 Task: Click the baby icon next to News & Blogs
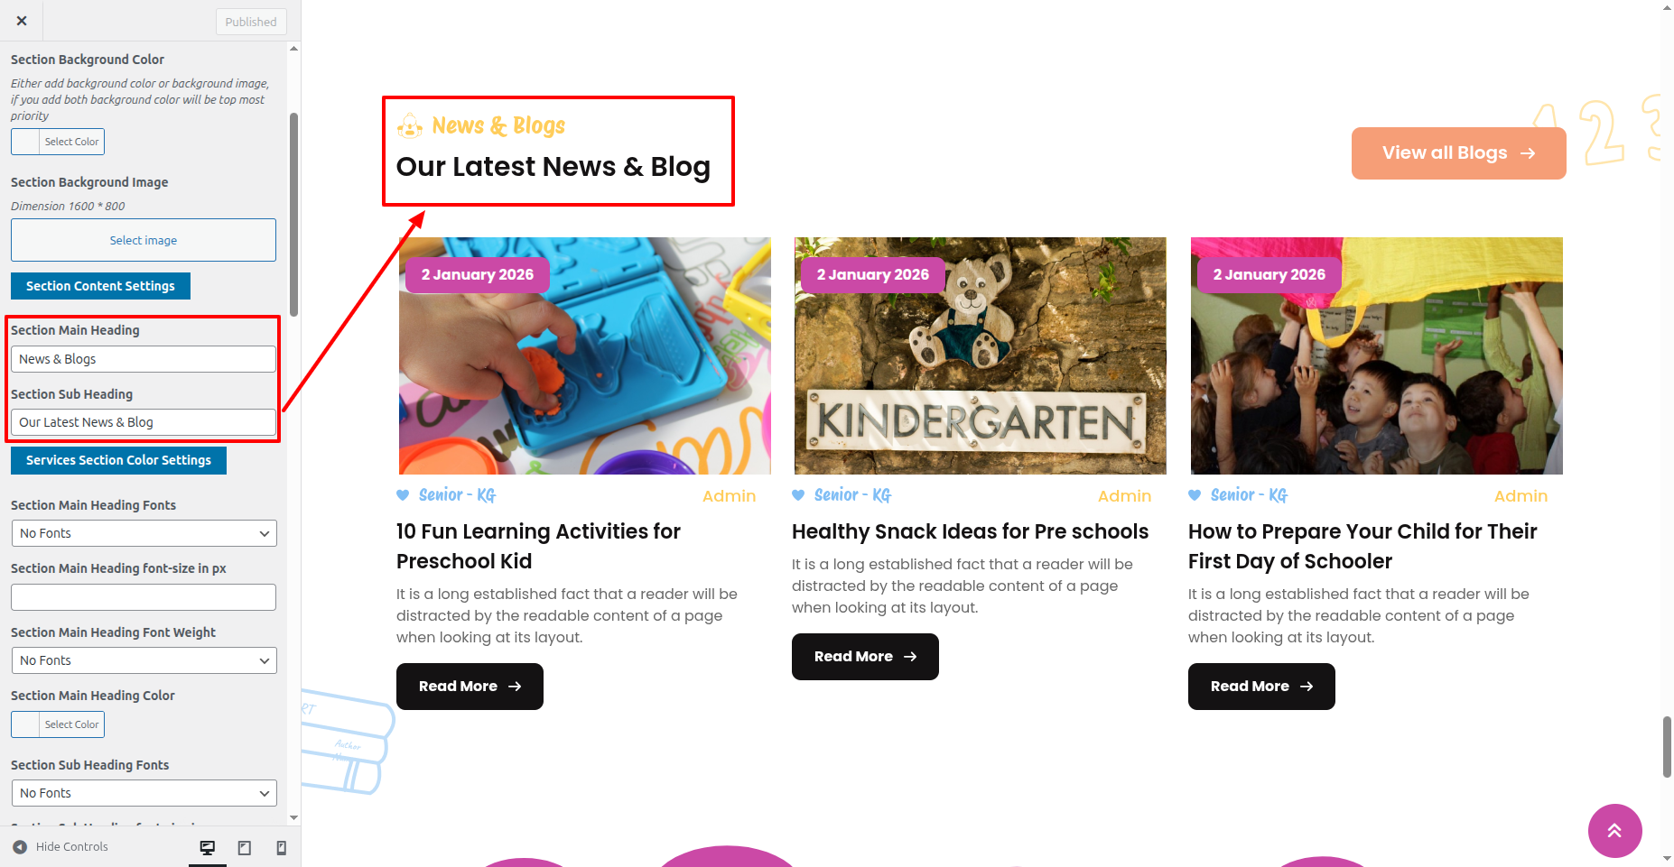410,126
